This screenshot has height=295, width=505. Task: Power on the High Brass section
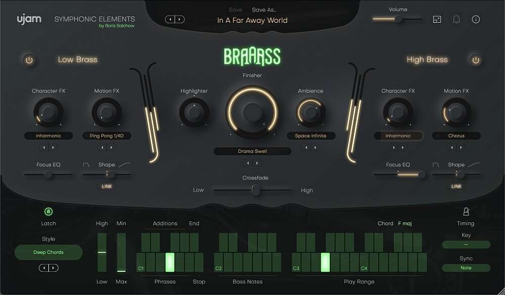pyautogui.click(x=475, y=59)
